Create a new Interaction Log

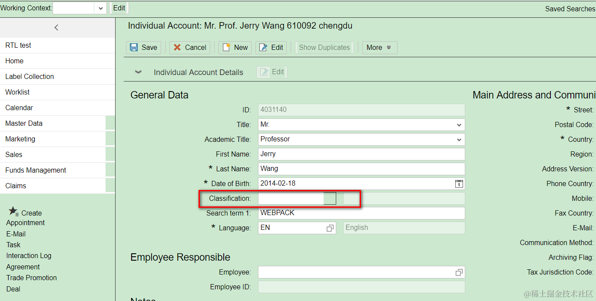[29, 256]
